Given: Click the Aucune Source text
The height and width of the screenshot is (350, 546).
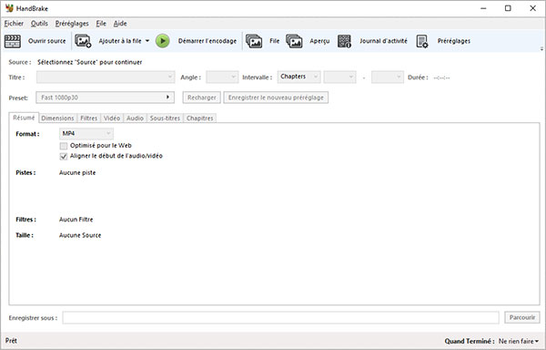Looking at the screenshot, I should [x=80, y=235].
